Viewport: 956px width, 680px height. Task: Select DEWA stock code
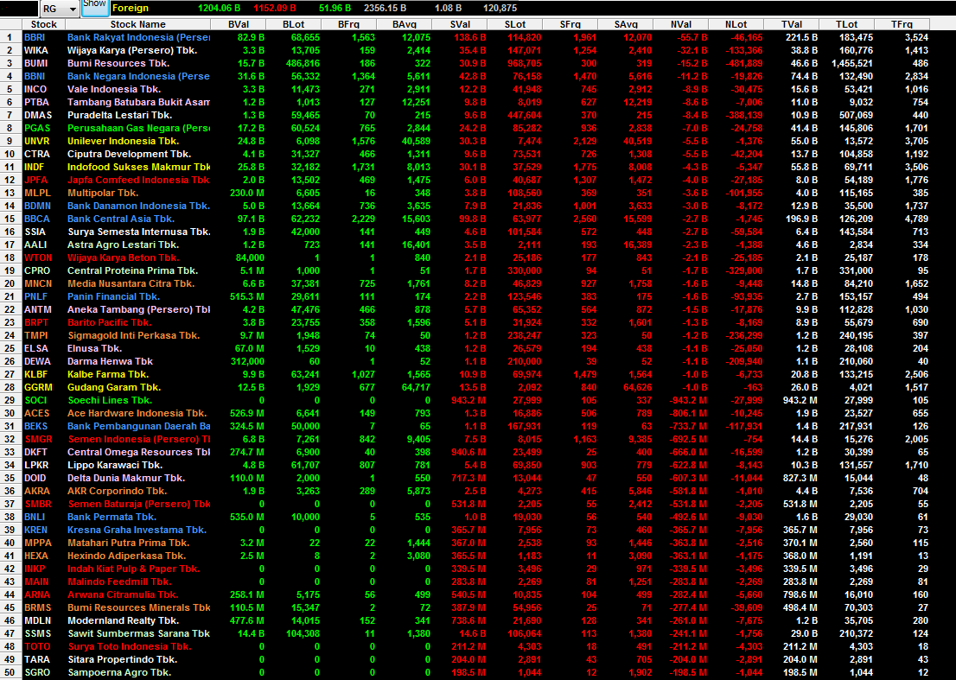(37, 361)
